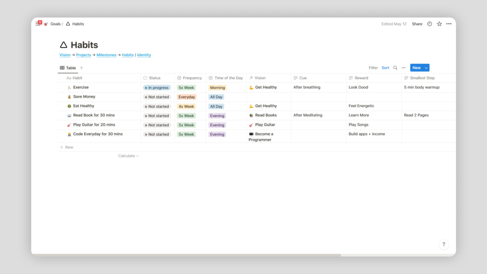Edit Play Guitar's Evening time tag
Image resolution: width=487 pixels, height=274 pixels.
pos(217,125)
